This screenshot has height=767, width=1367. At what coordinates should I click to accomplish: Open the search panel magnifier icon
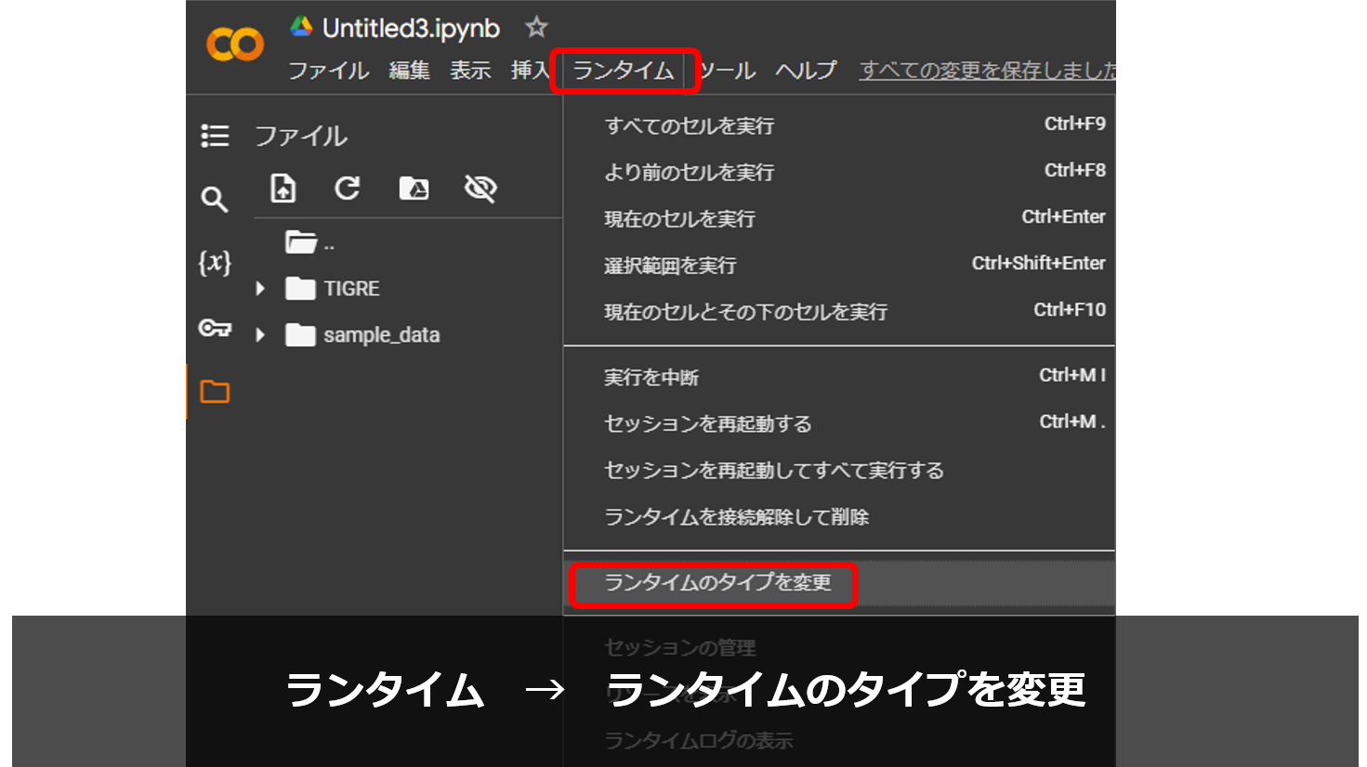coord(215,199)
